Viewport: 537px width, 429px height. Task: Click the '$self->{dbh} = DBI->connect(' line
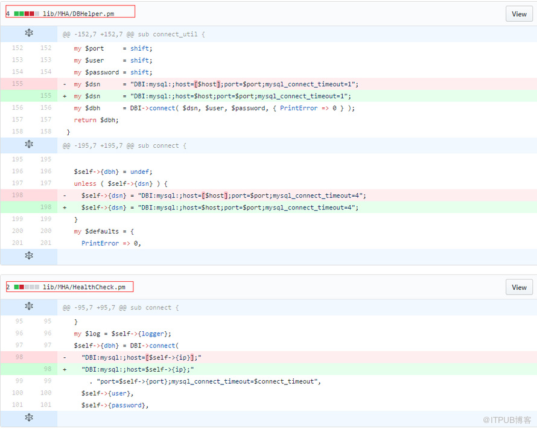126,346
